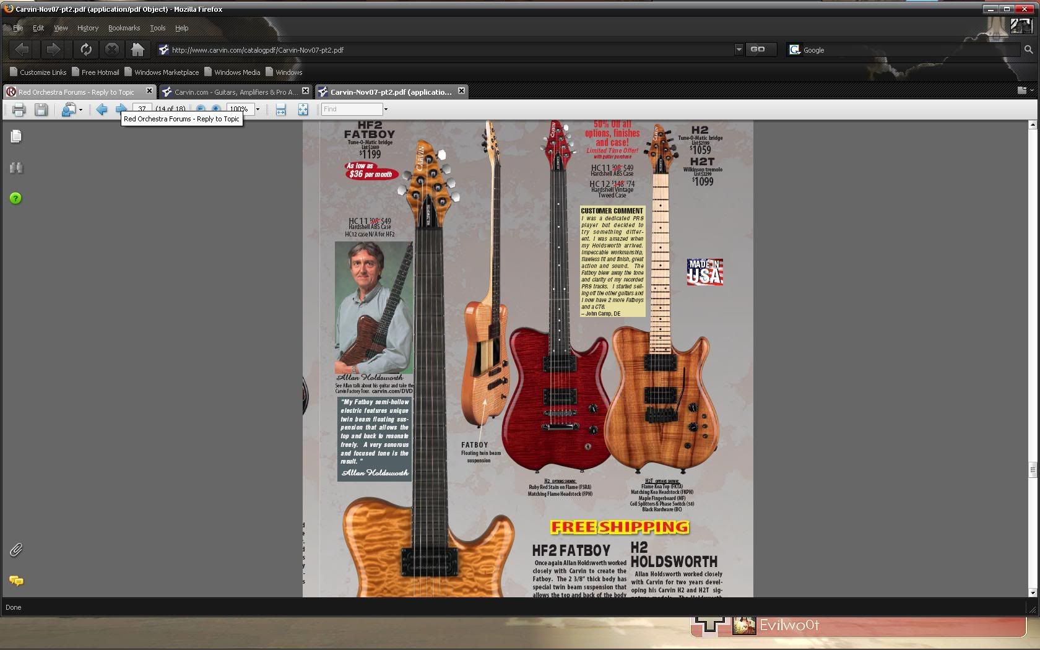Viewport: 1040px width, 650px height.
Task: Open the Bookmarks menu
Action: point(124,28)
